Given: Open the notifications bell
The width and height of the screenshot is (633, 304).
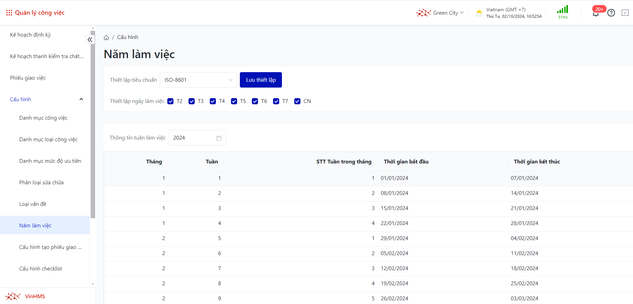Looking at the screenshot, I should (x=596, y=13).
